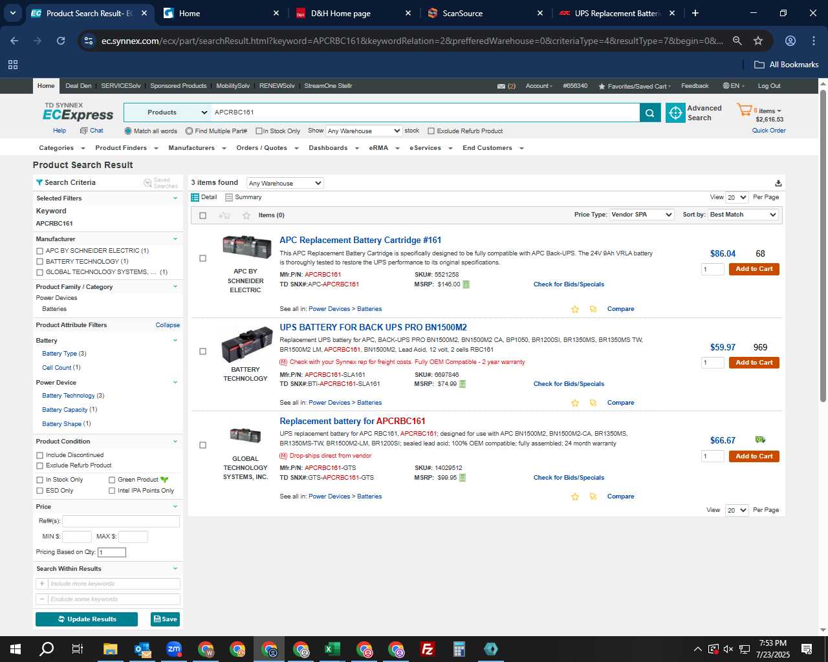Open Excel from the taskbar

pyautogui.click(x=332, y=649)
